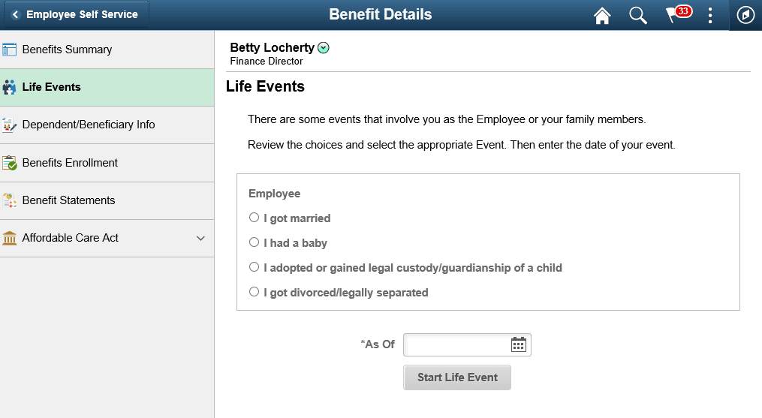Go back to Employee Self Service
This screenshot has width=762, height=418.
(77, 14)
